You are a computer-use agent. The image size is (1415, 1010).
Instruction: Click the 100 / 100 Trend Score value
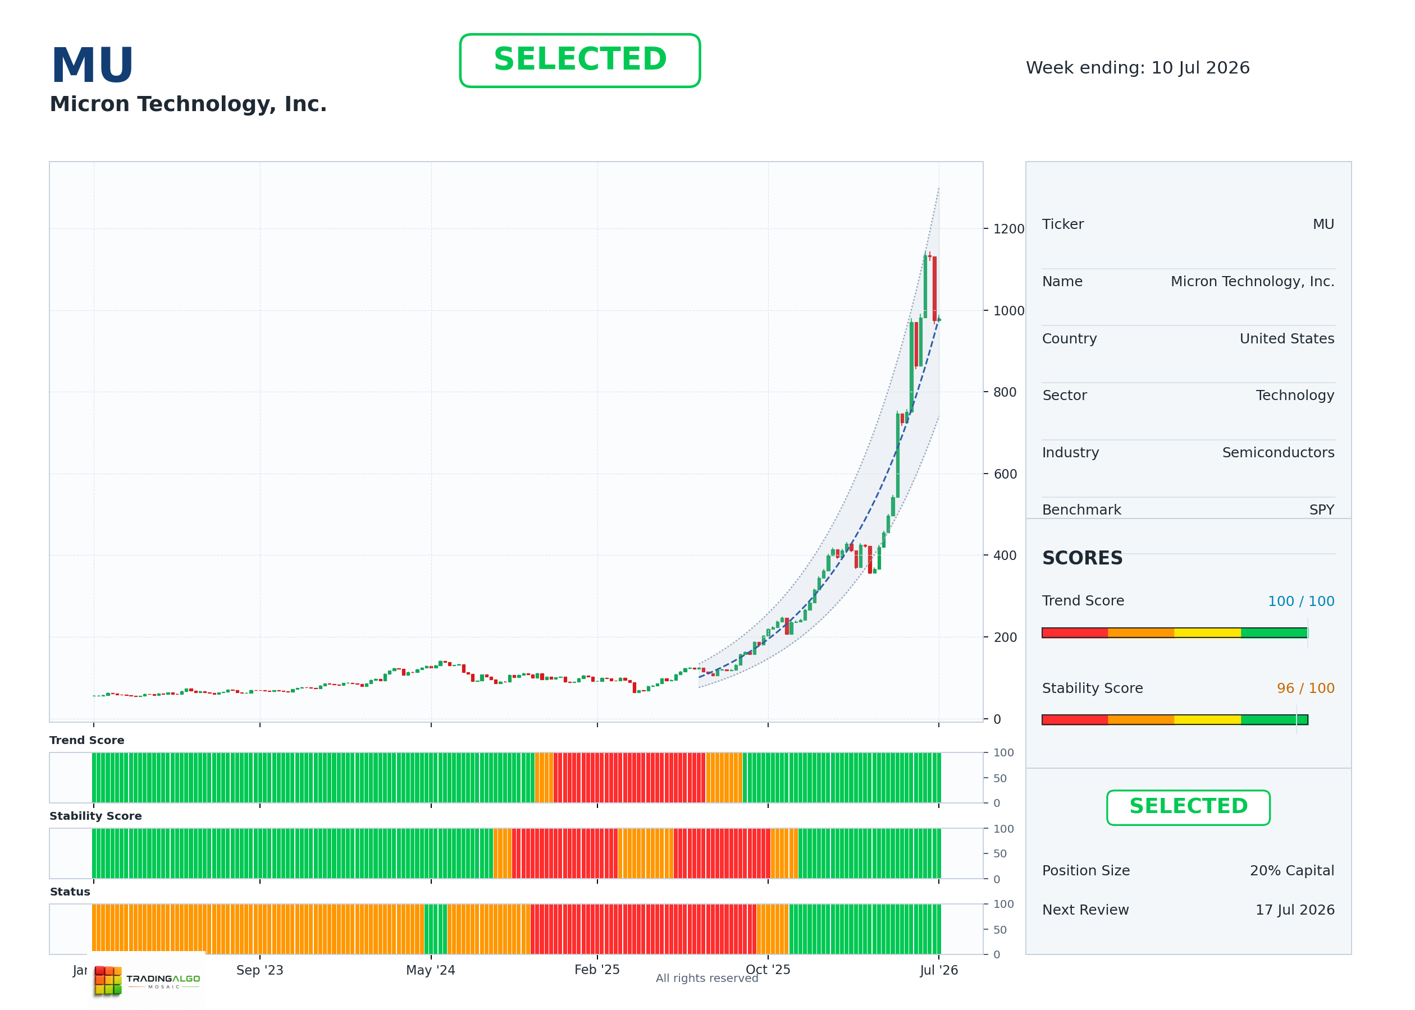coord(1301,602)
